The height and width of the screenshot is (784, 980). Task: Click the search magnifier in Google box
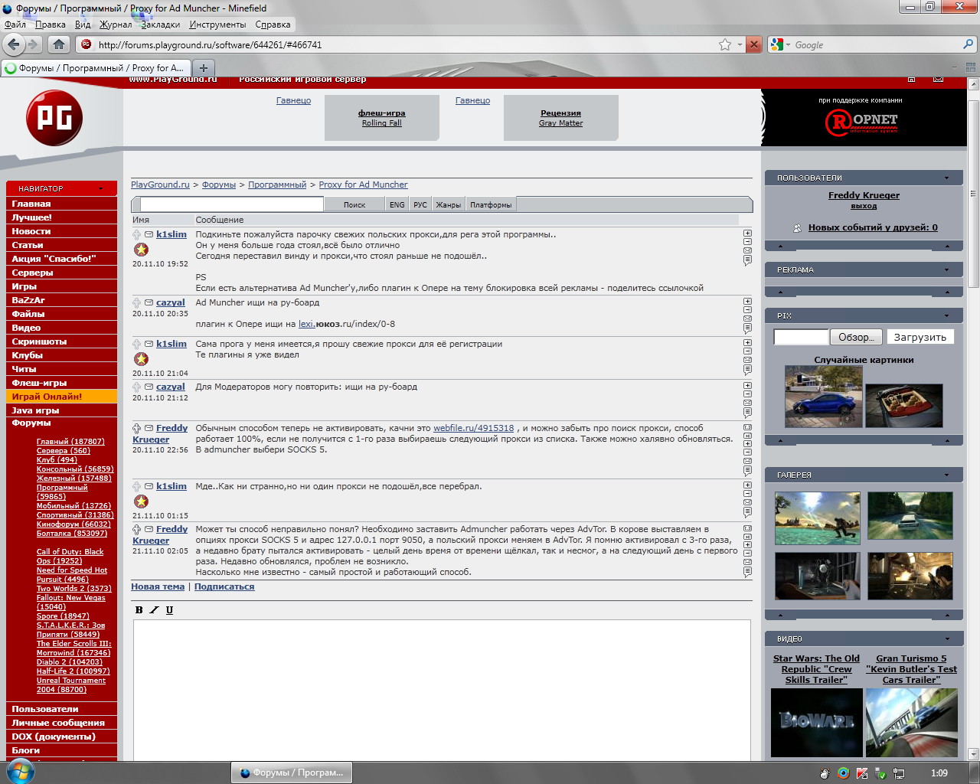pyautogui.click(x=969, y=44)
